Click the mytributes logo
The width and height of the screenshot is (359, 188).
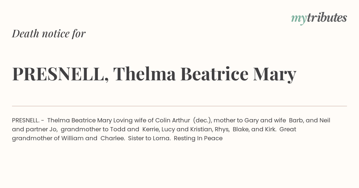[x=319, y=18]
